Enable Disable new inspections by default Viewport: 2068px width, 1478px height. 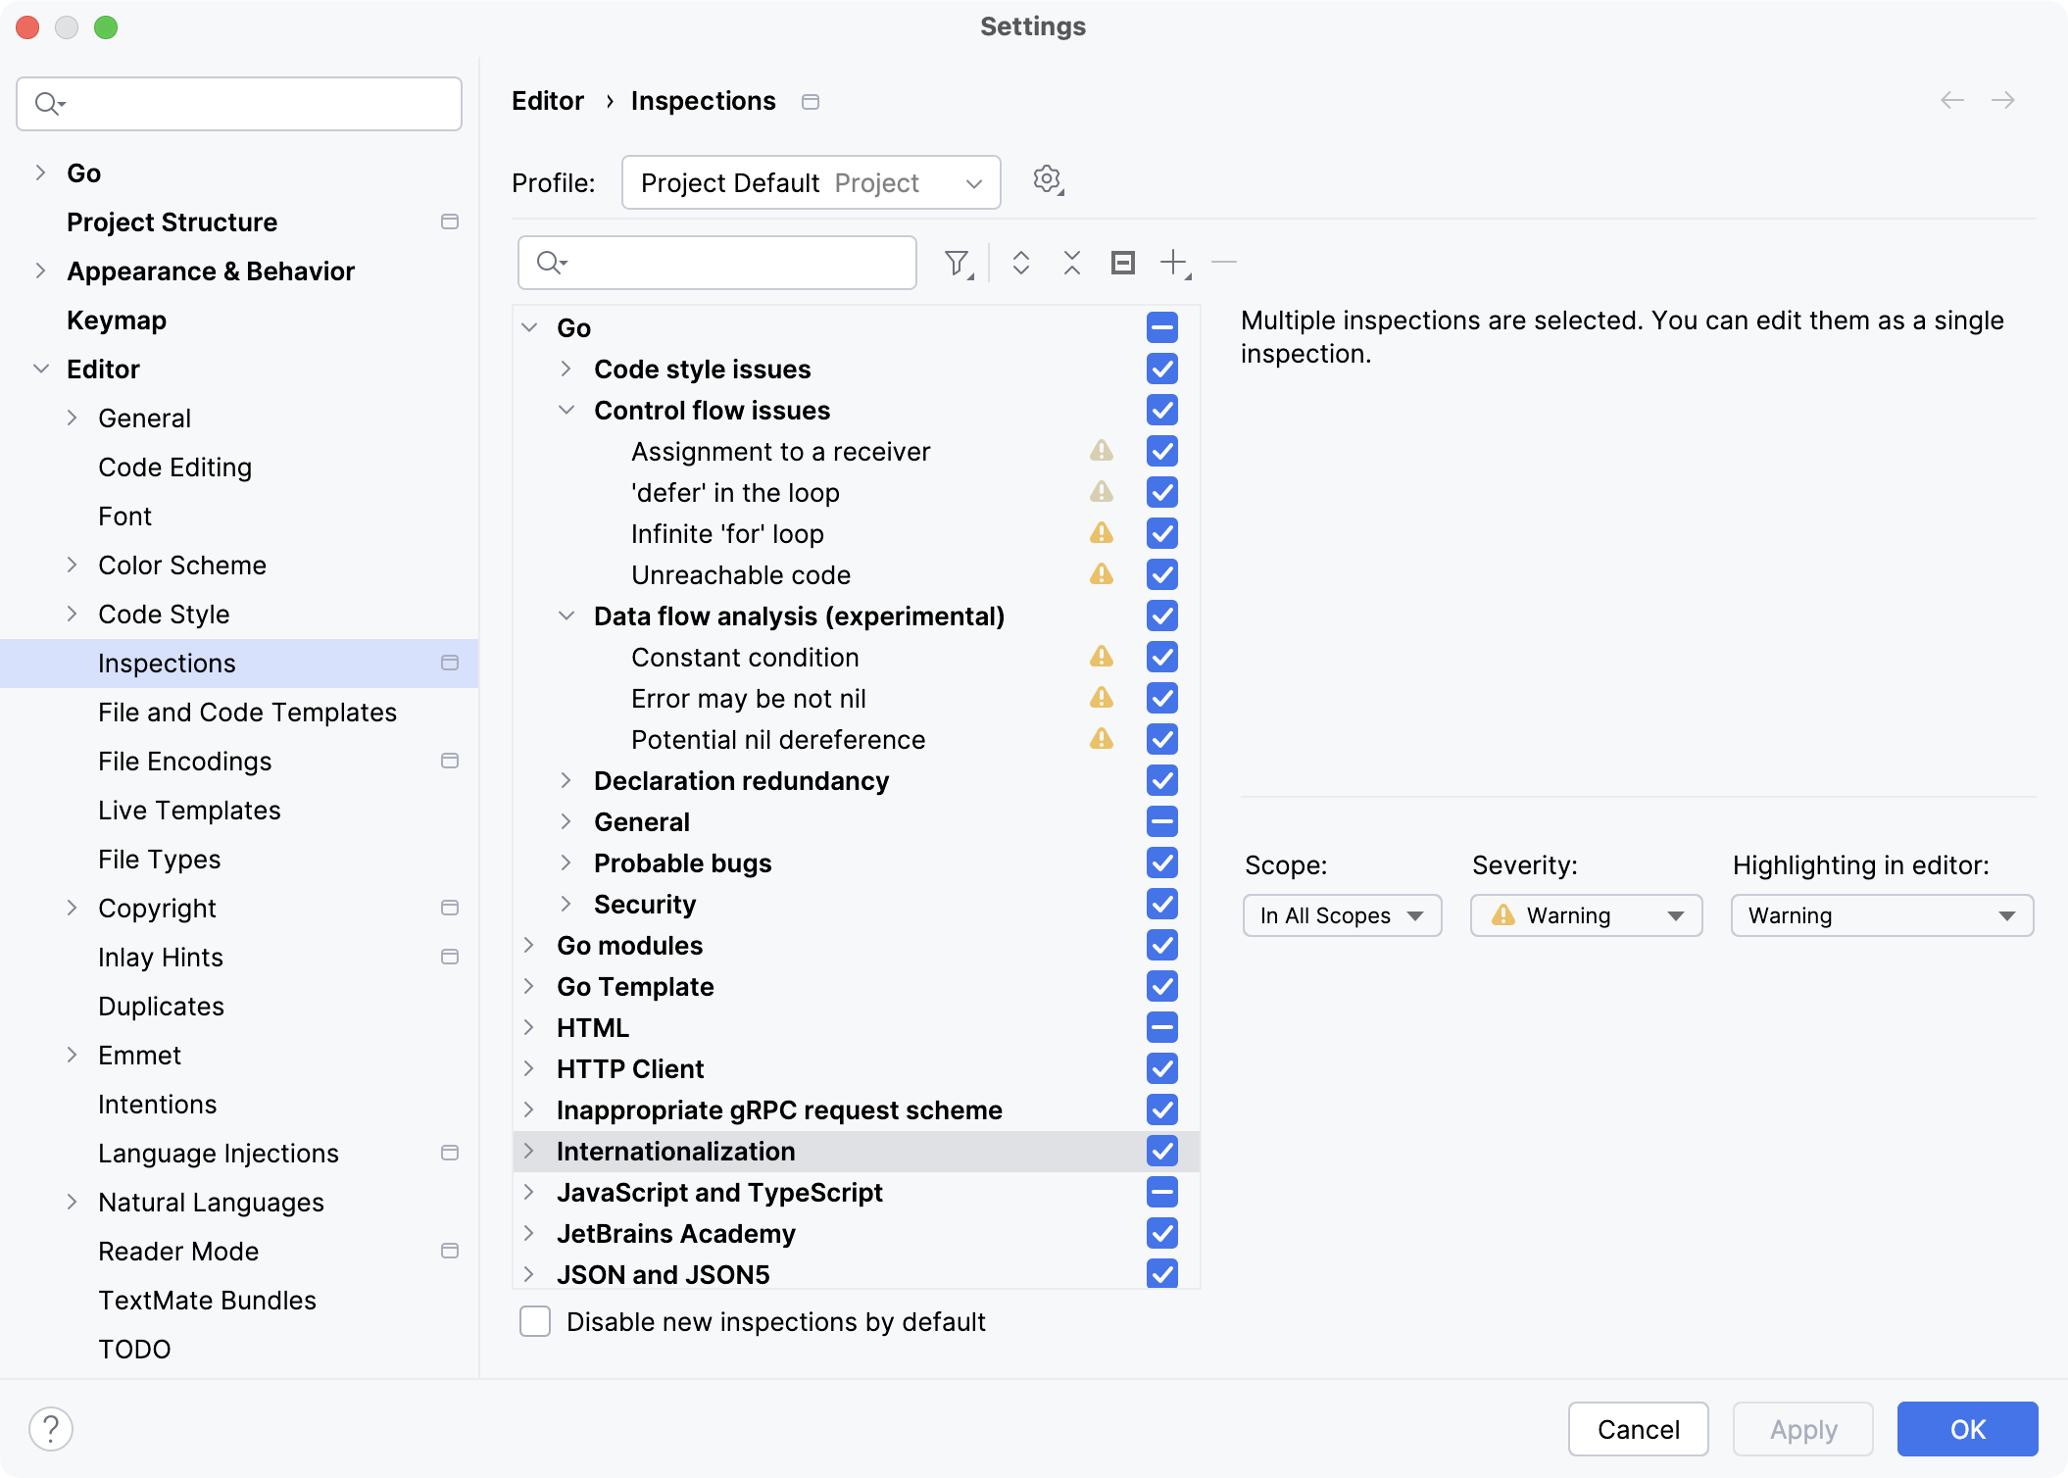[x=535, y=1321]
